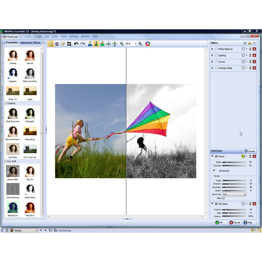Reset the Pencil filter settings

tap(250, 156)
